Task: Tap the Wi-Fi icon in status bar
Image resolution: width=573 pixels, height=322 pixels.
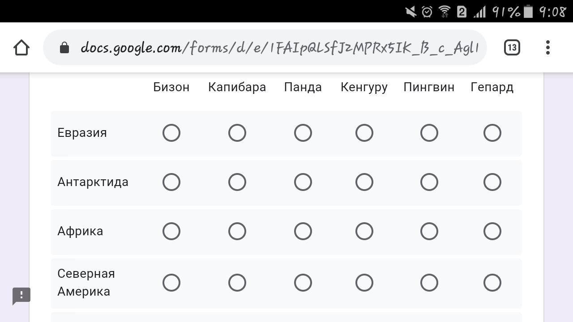Action: click(444, 12)
